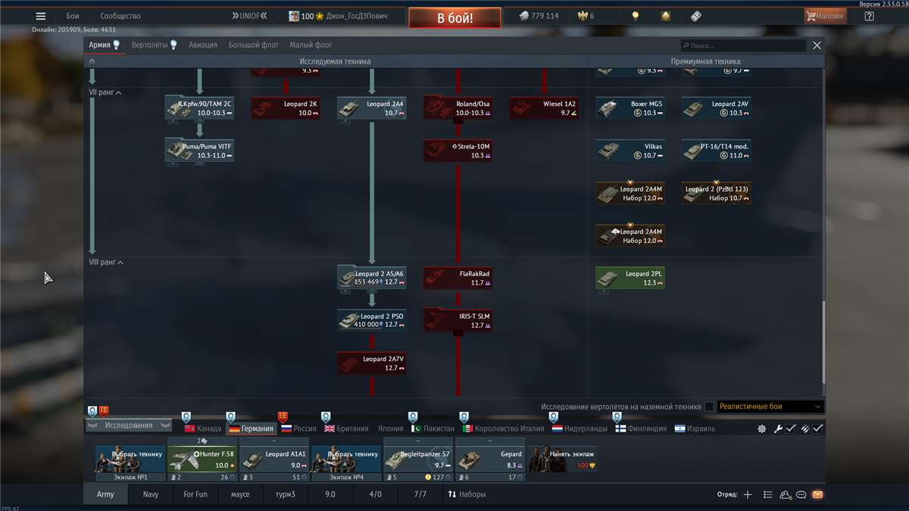
Task: Select the wrench icon near the nations bar
Action: point(777,428)
